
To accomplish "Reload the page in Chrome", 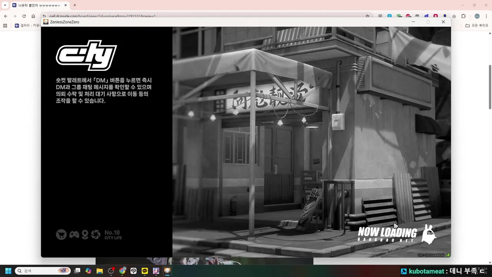I will click(x=24, y=16).
